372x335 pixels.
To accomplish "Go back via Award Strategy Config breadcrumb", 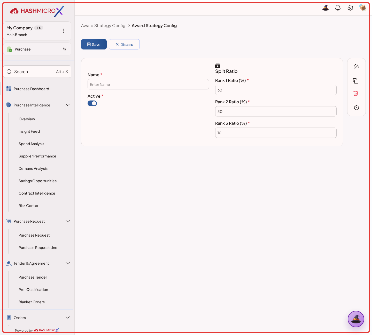I will (x=103, y=26).
